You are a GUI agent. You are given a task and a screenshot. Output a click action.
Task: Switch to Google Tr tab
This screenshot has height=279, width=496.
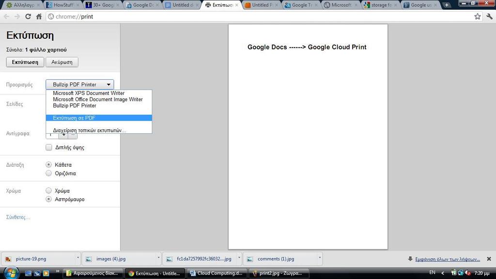(301, 5)
